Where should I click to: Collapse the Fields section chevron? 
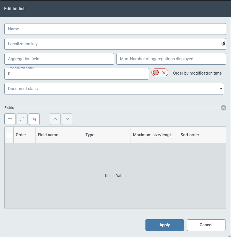coord(224,108)
